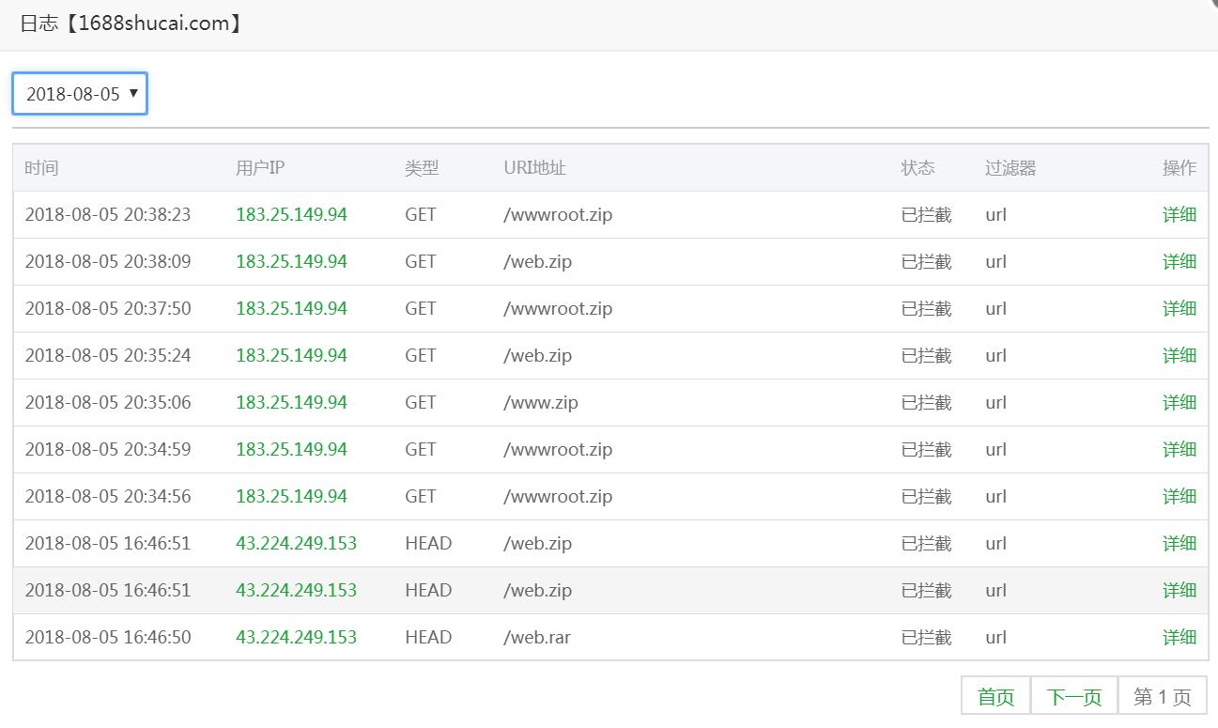Viewport: 1218px width, 728px height.
Task: View 详细 of the 20:37:50 entry
Action: (1179, 308)
